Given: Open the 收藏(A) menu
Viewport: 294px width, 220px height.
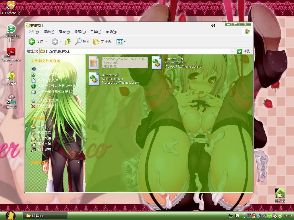Looking at the screenshot, I should (80, 32).
